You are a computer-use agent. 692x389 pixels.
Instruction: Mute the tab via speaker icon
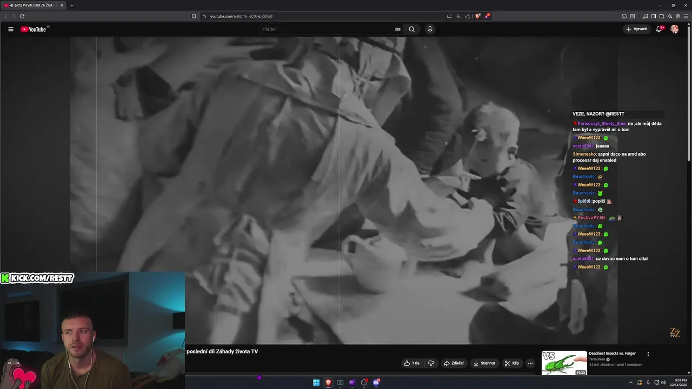pyautogui.click(x=11, y=5)
